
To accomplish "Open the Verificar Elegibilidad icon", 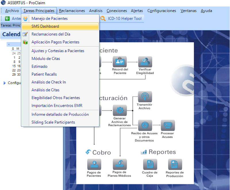I will (145, 62).
